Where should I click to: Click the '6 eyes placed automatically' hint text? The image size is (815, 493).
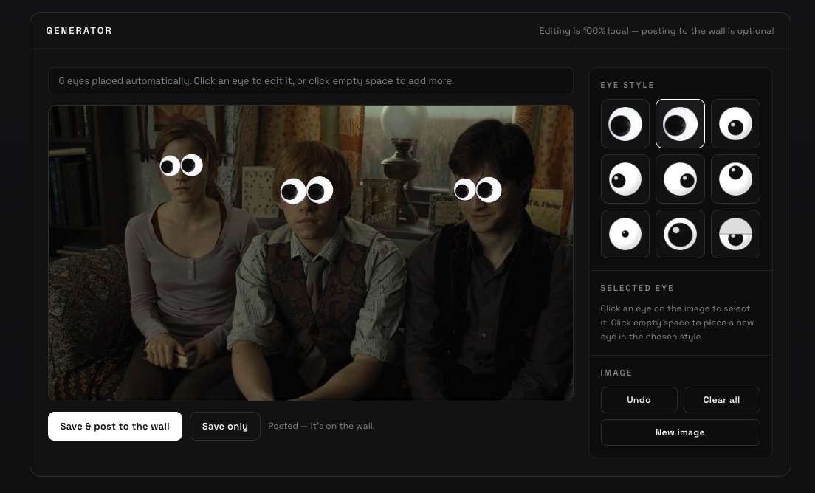255,81
